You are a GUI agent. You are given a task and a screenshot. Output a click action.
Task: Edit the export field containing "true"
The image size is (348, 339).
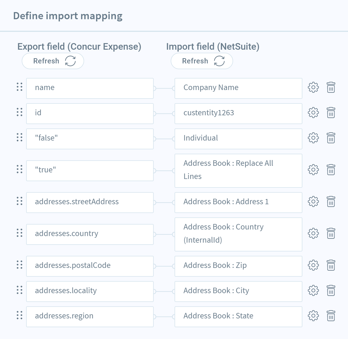pos(90,171)
